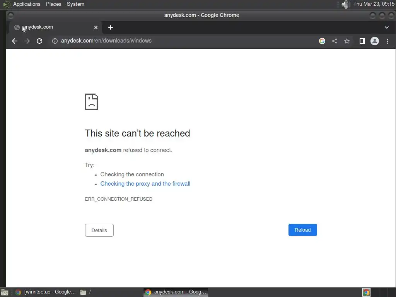Open the Applications menu
The image size is (396, 297).
click(x=27, y=4)
